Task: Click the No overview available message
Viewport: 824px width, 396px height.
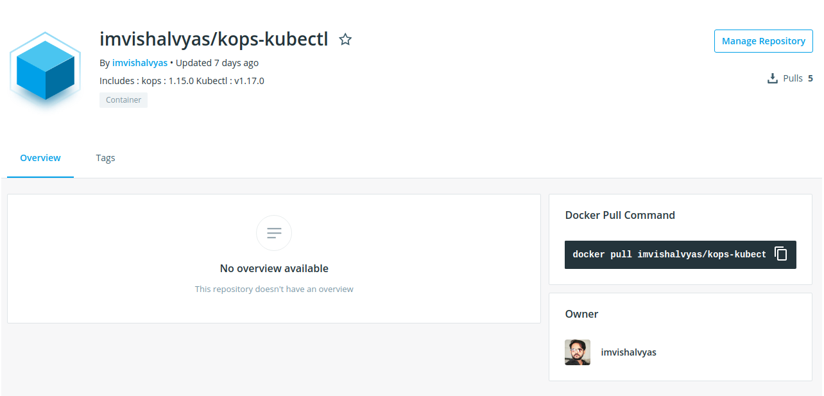Action: pyautogui.click(x=274, y=268)
